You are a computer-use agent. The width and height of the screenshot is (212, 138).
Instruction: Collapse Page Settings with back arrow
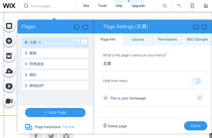coord(204,27)
